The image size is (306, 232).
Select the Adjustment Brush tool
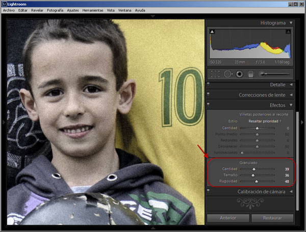point(274,74)
